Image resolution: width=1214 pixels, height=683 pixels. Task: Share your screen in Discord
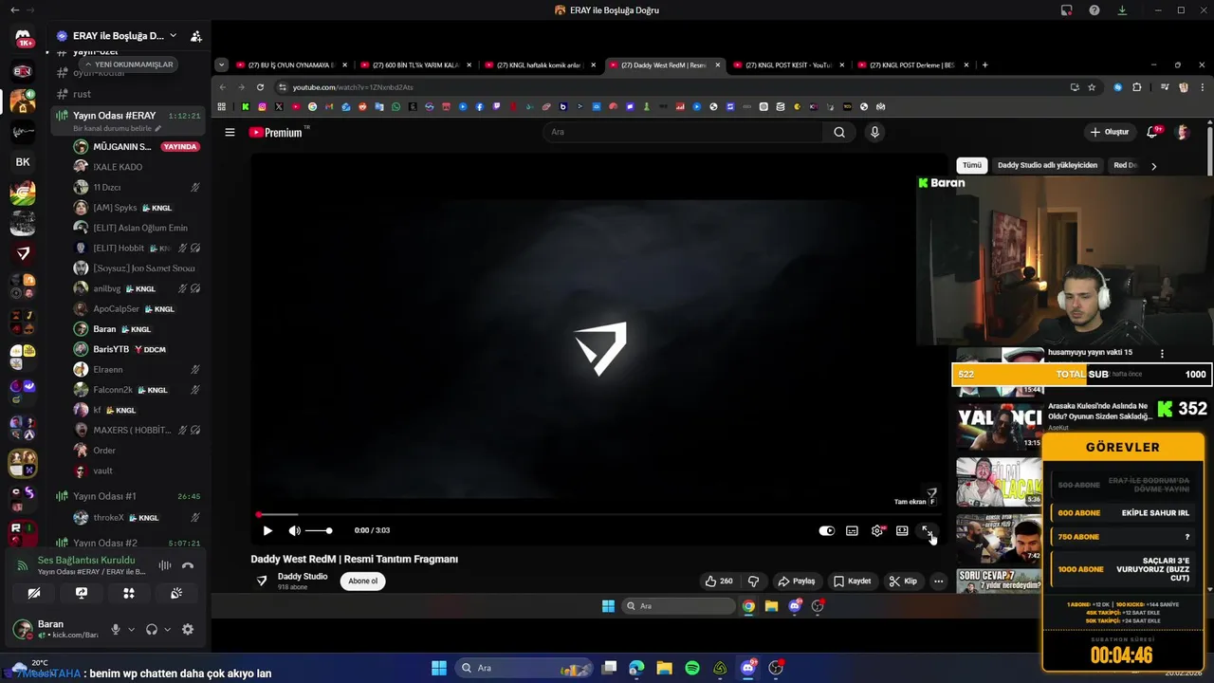tap(82, 593)
